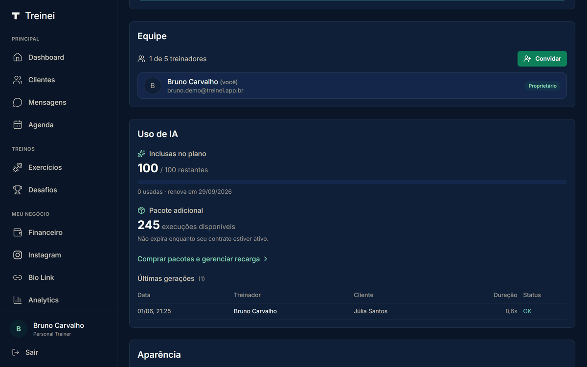Click the '1 de 5 treinadores' text
The height and width of the screenshot is (367, 587).
pos(178,59)
